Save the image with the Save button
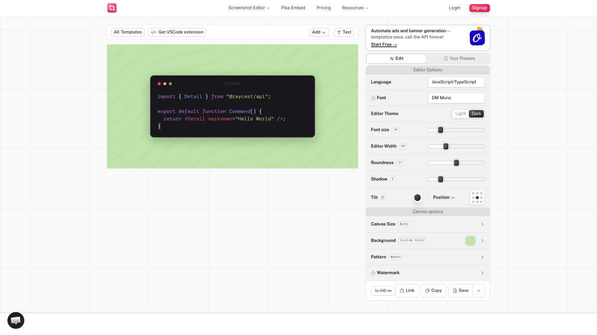 click(x=461, y=291)
